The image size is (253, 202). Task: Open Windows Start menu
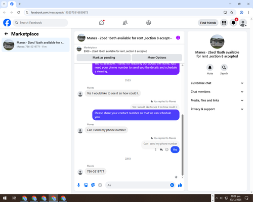(x=5, y=198)
